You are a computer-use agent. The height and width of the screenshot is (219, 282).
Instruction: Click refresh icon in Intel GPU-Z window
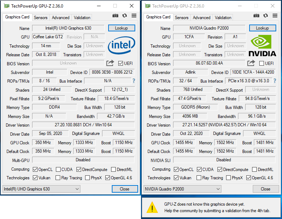tap(124, 16)
